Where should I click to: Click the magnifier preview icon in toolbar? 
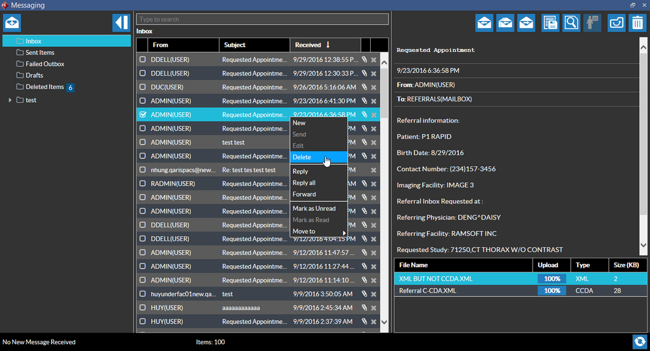[x=571, y=23]
